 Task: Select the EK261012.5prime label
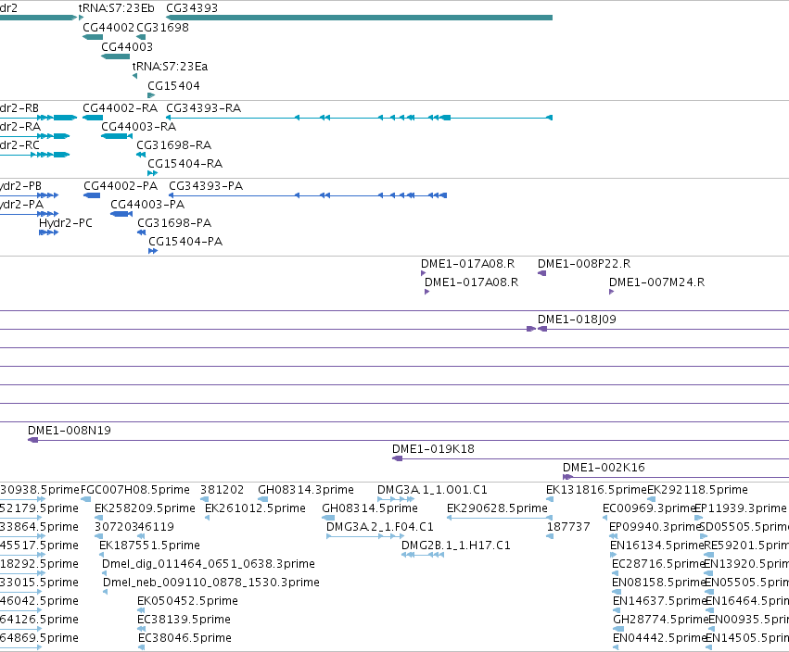tap(256, 508)
